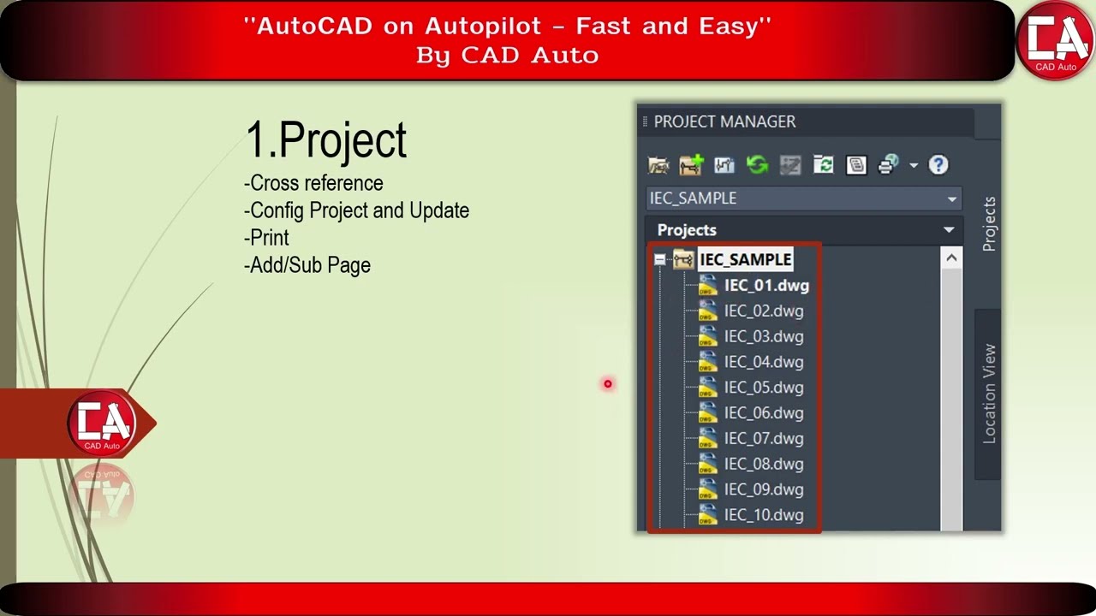The image size is (1096, 616).
Task: Open the Publish options dropdown arrow
Action: point(913,165)
